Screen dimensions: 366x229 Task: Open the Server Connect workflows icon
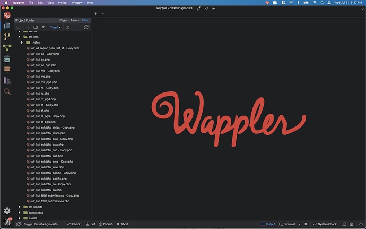tap(7, 48)
